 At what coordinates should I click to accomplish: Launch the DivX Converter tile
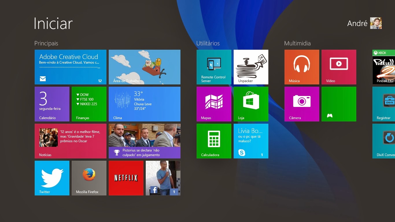click(384, 141)
